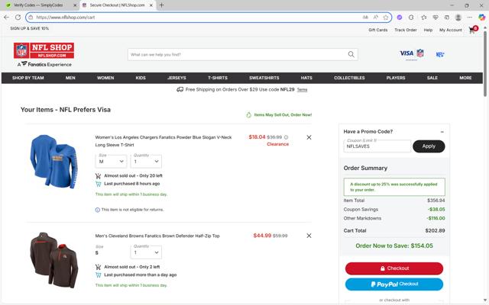Open the COLLECTIBLES menu

(349, 78)
